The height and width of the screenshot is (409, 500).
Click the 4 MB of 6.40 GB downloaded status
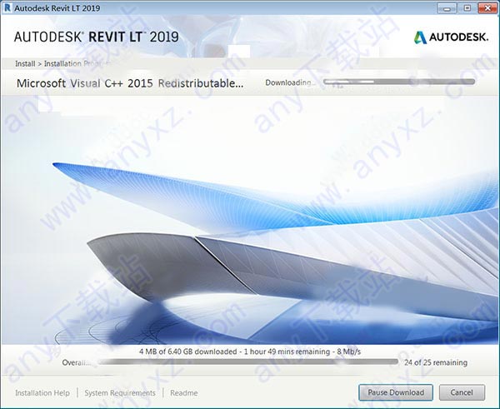[250, 352]
